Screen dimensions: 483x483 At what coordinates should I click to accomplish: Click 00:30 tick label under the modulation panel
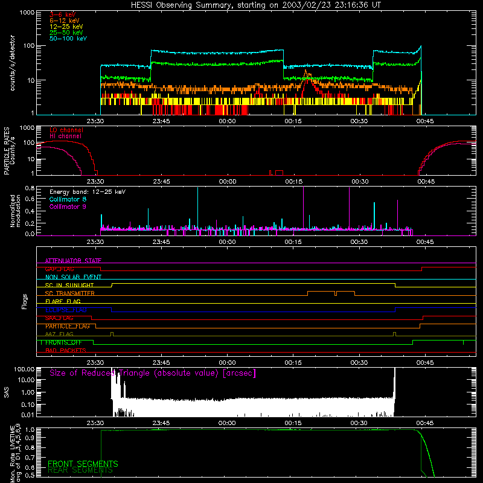tap(359, 242)
